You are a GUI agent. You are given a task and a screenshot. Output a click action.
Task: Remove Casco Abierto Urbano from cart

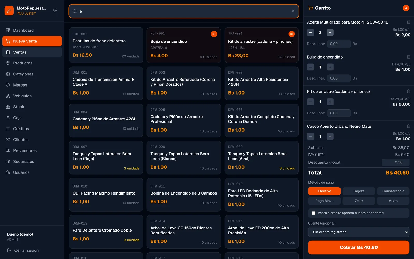click(408, 126)
